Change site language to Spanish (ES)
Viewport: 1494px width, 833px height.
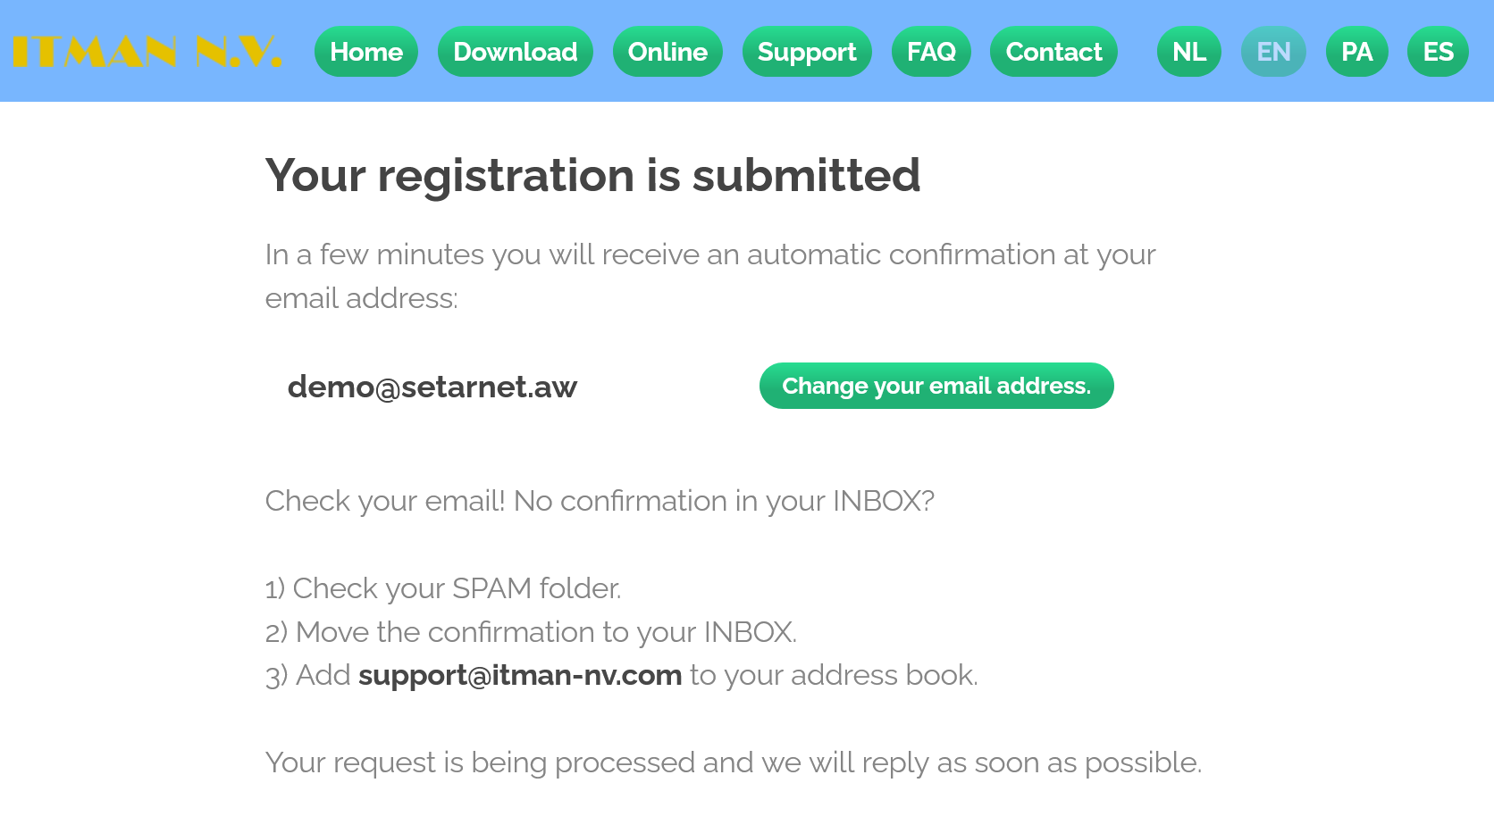pos(1438,52)
